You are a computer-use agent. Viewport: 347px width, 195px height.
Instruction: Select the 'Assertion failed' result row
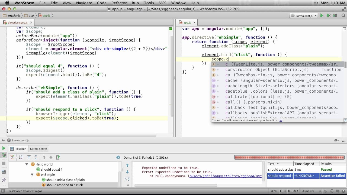[306, 176]
